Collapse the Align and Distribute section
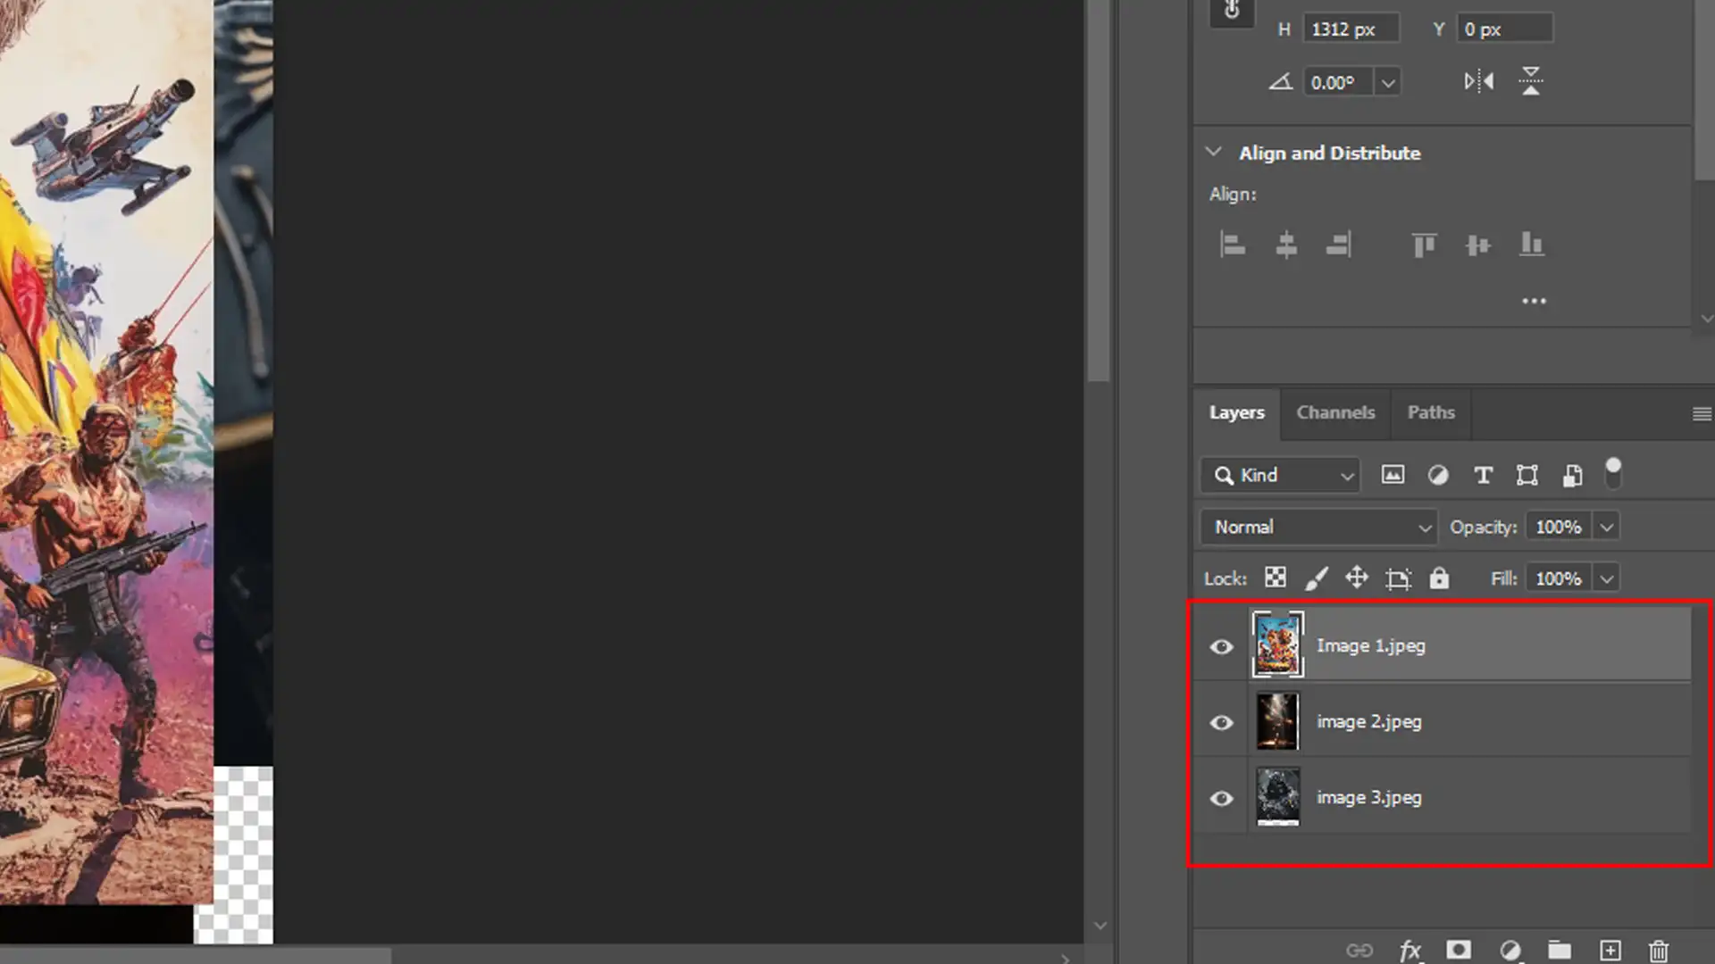This screenshot has width=1715, height=964. (x=1213, y=153)
